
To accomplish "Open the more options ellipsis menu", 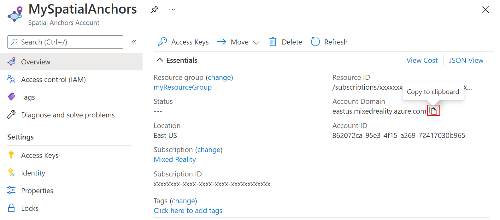I will [172, 9].
